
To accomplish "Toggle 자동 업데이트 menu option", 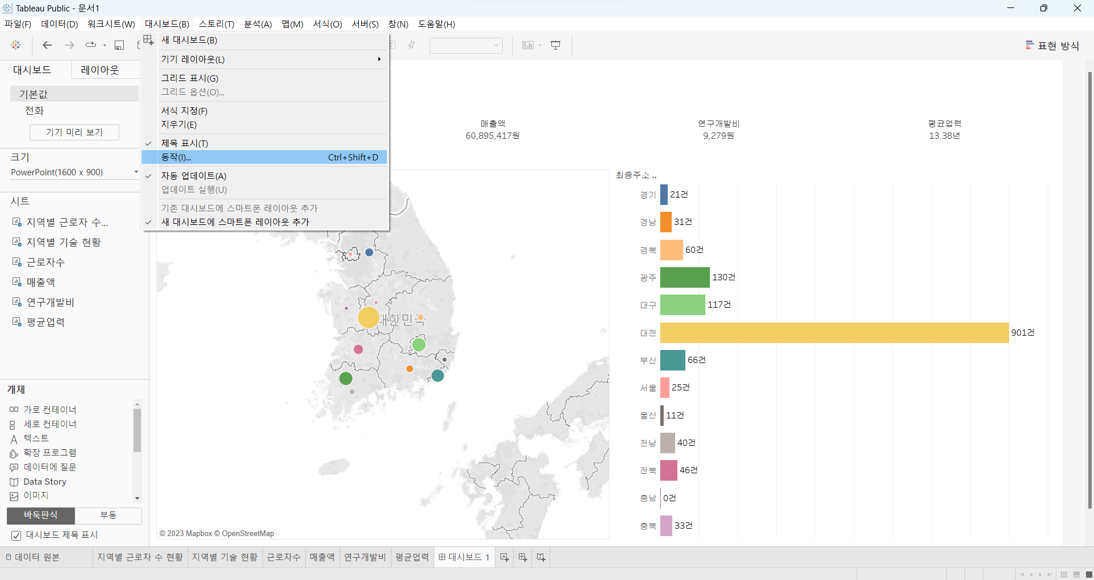I will coord(265,176).
